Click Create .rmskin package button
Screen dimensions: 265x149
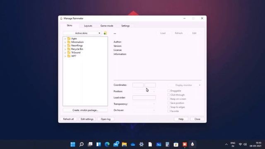point(85,110)
